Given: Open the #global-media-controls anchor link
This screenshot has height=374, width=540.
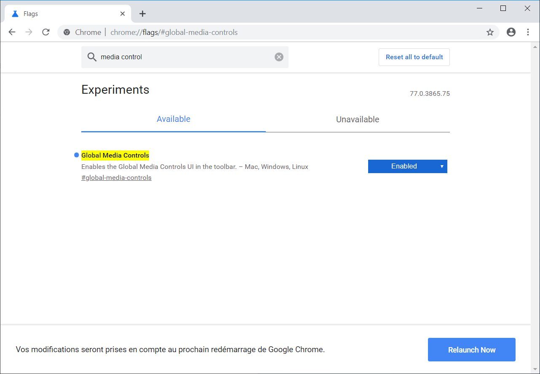Looking at the screenshot, I should click(x=116, y=178).
